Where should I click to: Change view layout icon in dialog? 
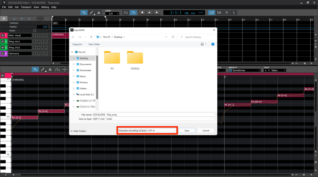[x=202, y=44]
